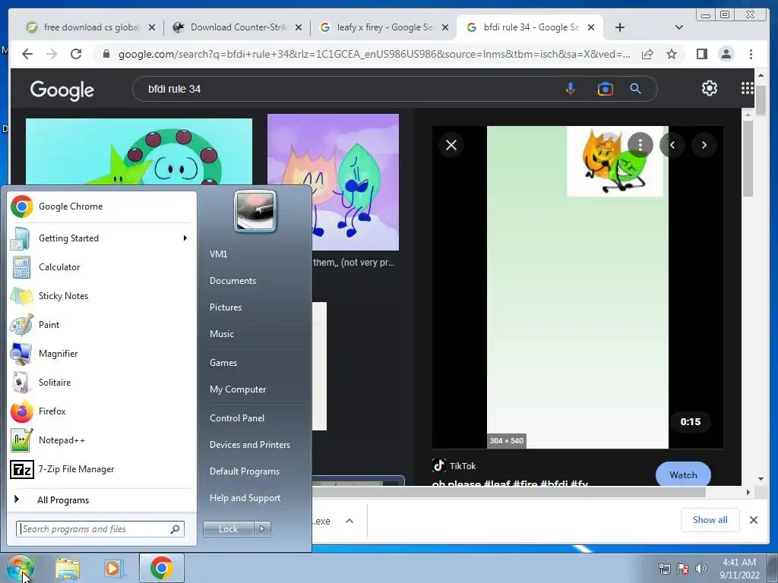This screenshot has width=778, height=583.
Task: Open Chrome side panel
Action: click(x=701, y=54)
